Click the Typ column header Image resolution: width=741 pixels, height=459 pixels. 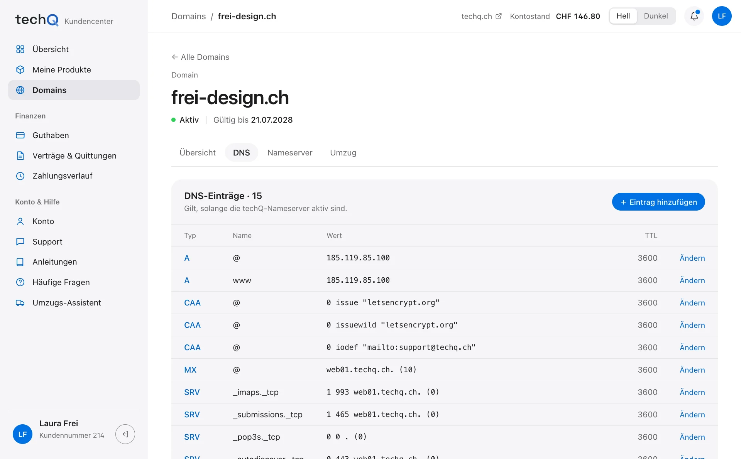coord(190,236)
